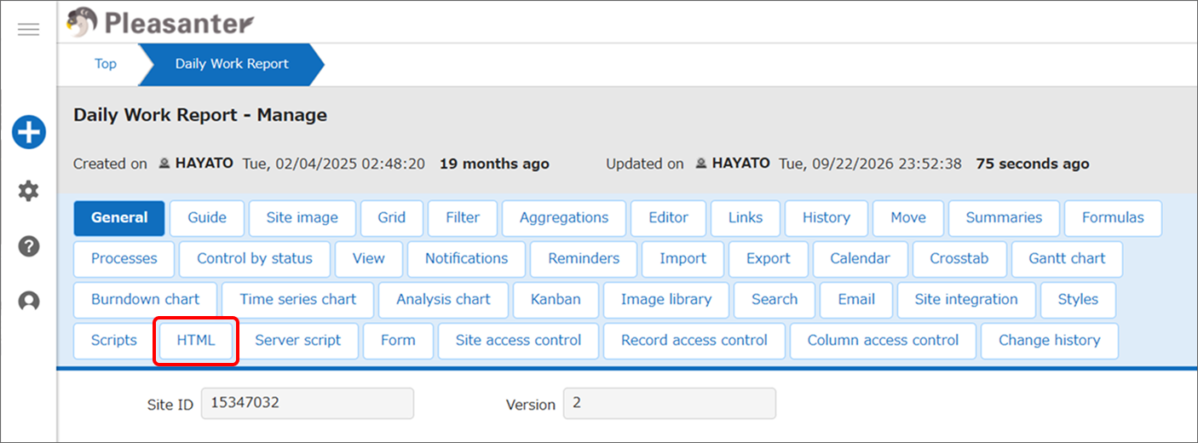
Task: Open the Gantt chart tab
Action: [x=1067, y=259]
